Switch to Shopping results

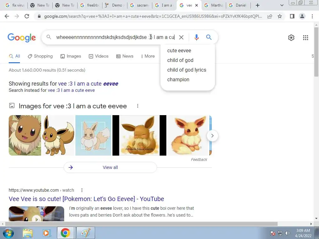(40, 56)
